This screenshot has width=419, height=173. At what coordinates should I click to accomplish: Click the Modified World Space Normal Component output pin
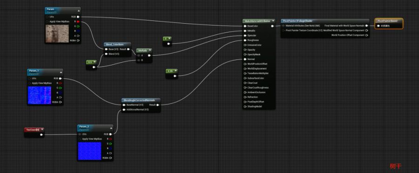[x=367, y=30]
